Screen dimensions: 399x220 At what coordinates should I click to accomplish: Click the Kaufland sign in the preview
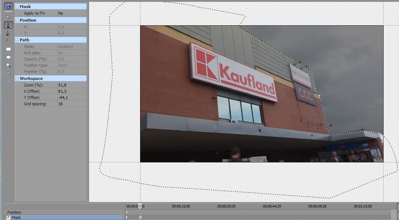pyautogui.click(x=233, y=72)
